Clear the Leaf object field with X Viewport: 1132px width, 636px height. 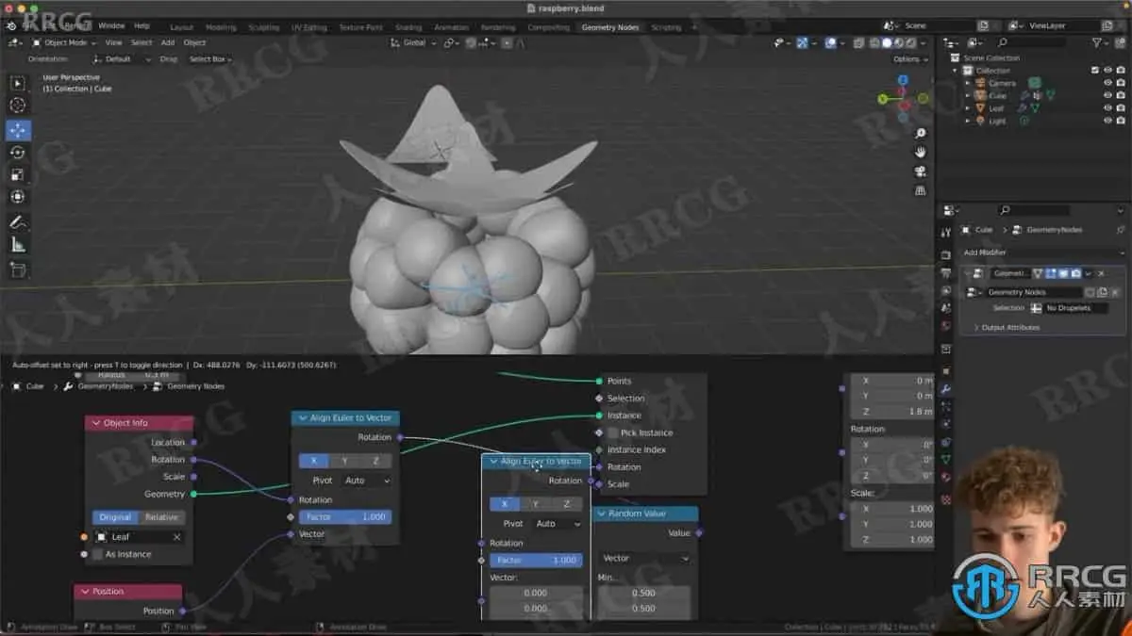tap(176, 536)
